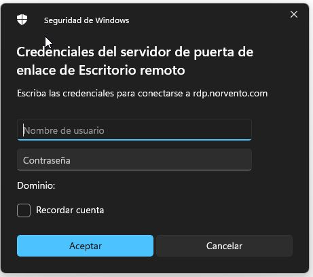Click the rdp.norvento.com server address

click(x=230, y=94)
